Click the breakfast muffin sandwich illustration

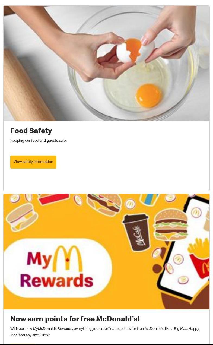coord(22,217)
